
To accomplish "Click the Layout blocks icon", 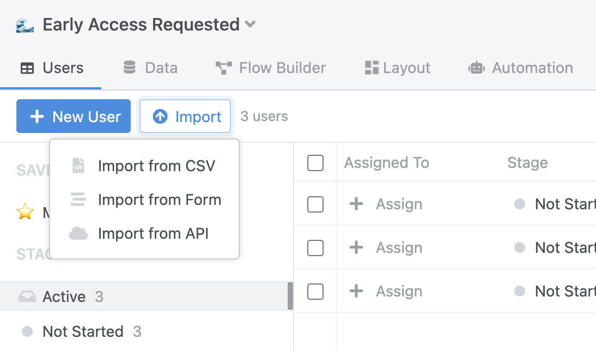I will coord(372,68).
